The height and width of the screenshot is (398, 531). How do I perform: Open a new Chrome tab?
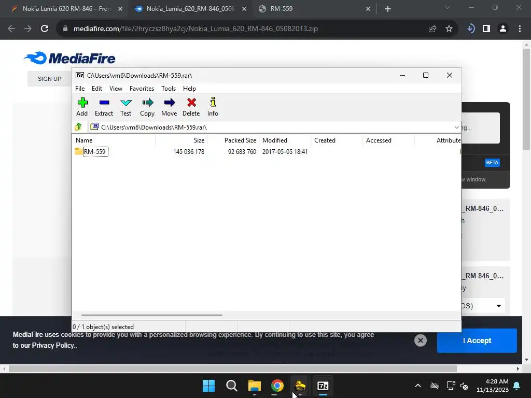(388, 9)
